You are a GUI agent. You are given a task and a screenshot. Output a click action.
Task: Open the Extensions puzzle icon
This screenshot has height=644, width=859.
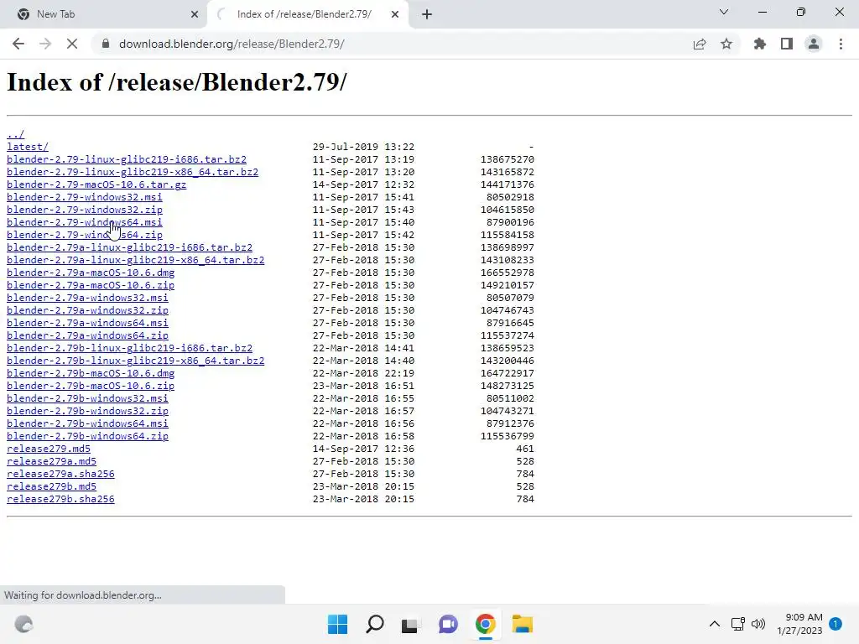(760, 44)
